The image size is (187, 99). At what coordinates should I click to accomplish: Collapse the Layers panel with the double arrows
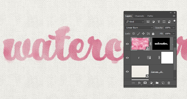tap(171, 13)
